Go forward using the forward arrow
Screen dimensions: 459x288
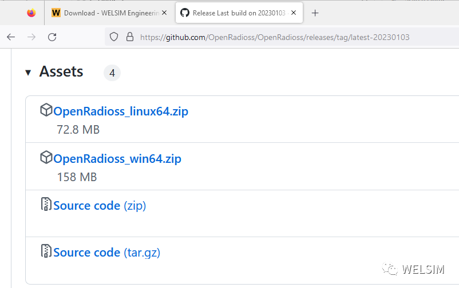(31, 37)
